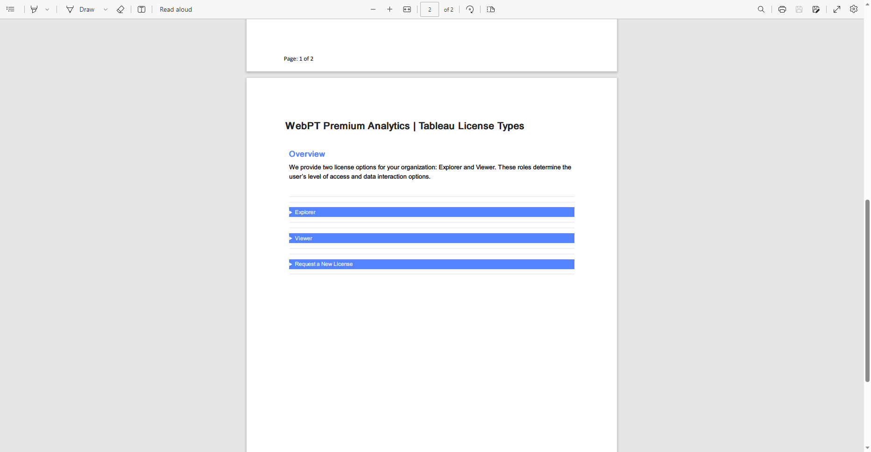
Task: Click the scrollbar down arrow
Action: 867,448
